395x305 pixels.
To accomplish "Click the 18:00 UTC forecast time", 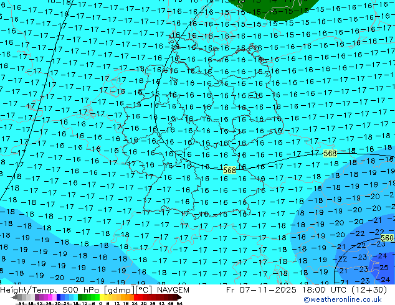I will tap(324, 290).
